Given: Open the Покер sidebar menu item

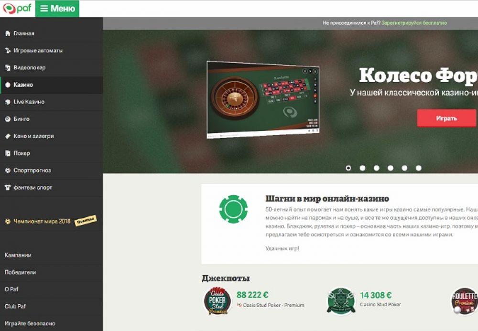Looking at the screenshot, I should click(51, 153).
